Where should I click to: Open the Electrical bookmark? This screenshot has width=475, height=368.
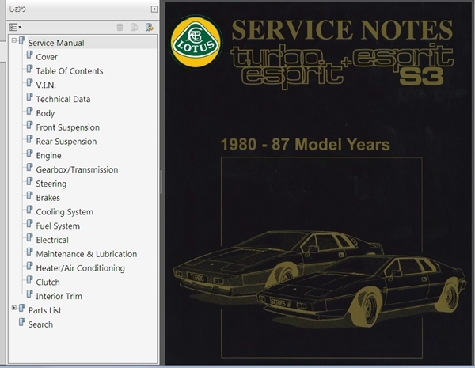tap(52, 240)
